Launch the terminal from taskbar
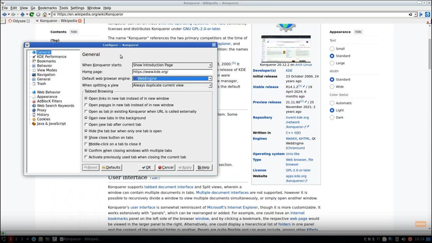Viewport: 432px width, 243px height. 48,239
